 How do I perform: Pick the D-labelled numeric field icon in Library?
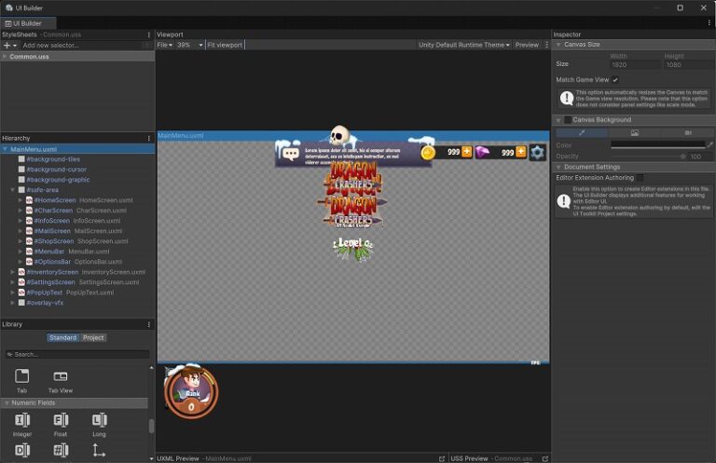[22, 451]
